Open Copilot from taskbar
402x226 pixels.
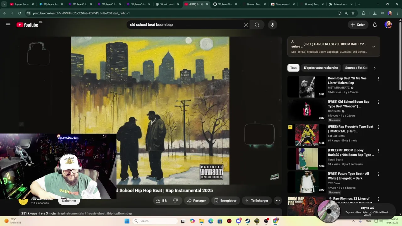[192, 221]
